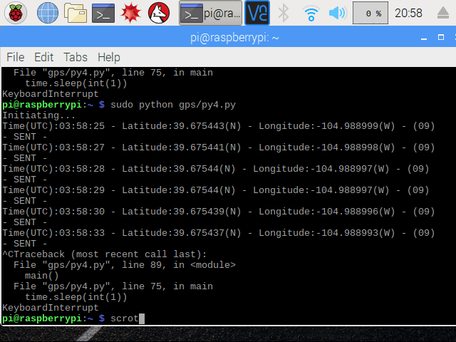The height and width of the screenshot is (342, 456).
Task: Switch to the pi@ra... terminal taskbar button
Action: pyautogui.click(x=210, y=13)
